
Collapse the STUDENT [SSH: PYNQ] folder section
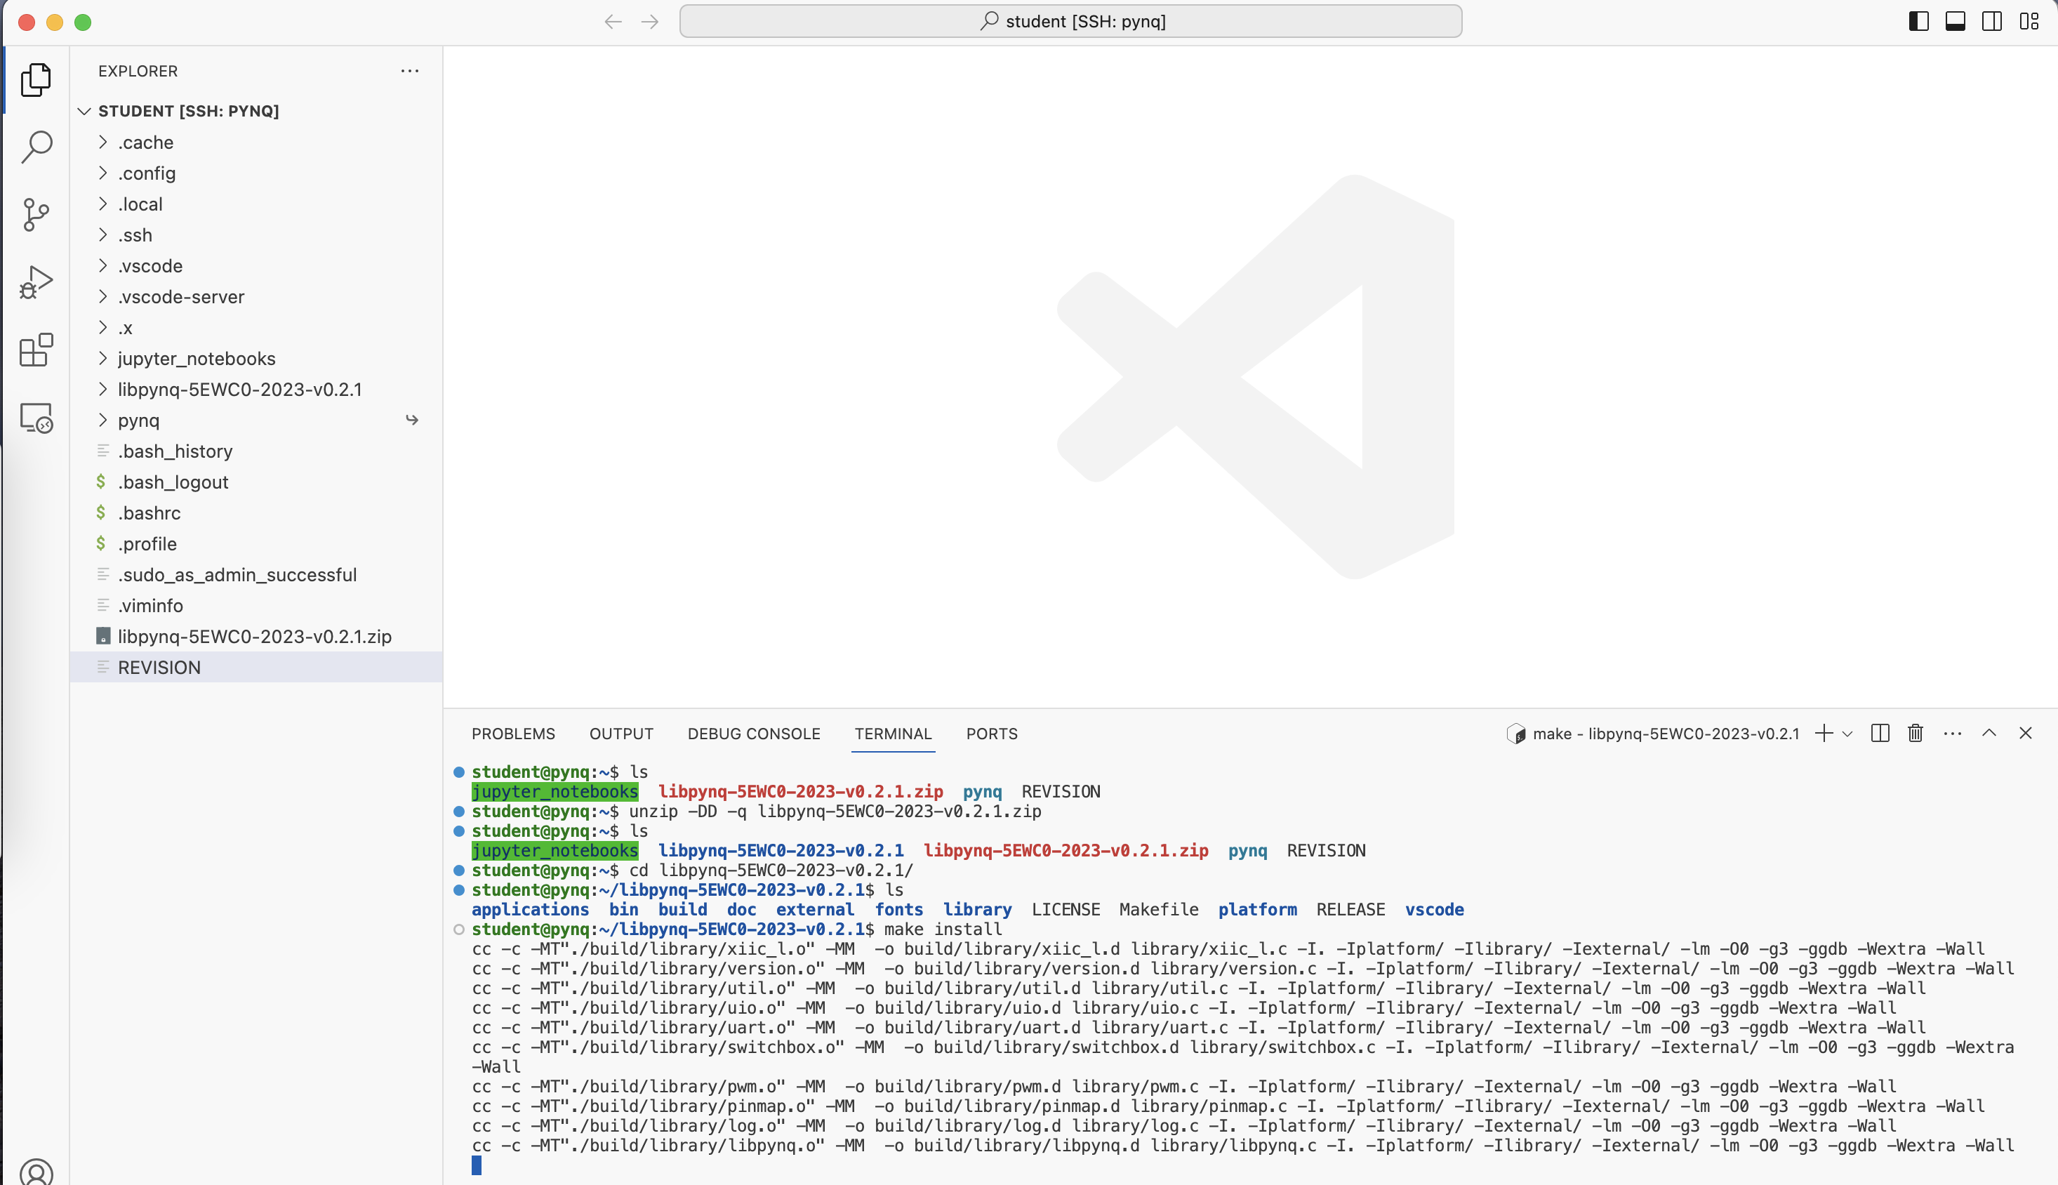(x=256, y=111)
